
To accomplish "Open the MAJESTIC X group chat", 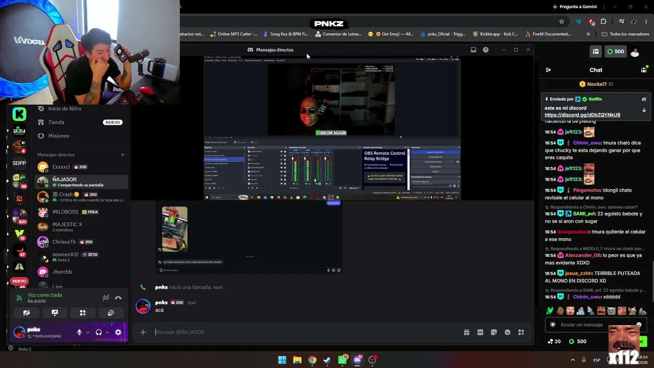I will point(81,227).
